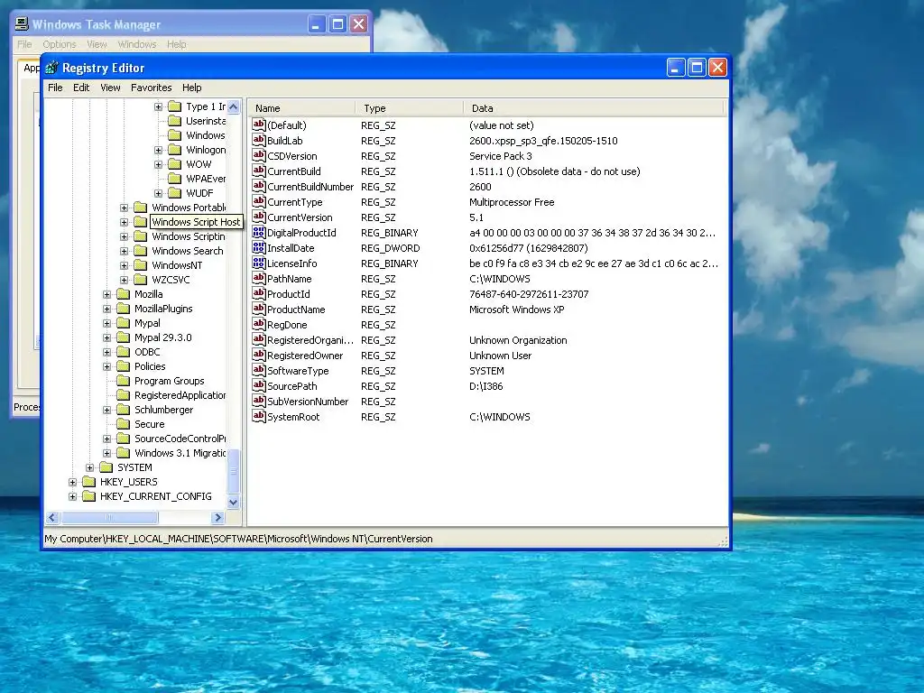Click the Windows Task Manager title bar icon
Viewport: 924px width, 693px height.
[22, 24]
